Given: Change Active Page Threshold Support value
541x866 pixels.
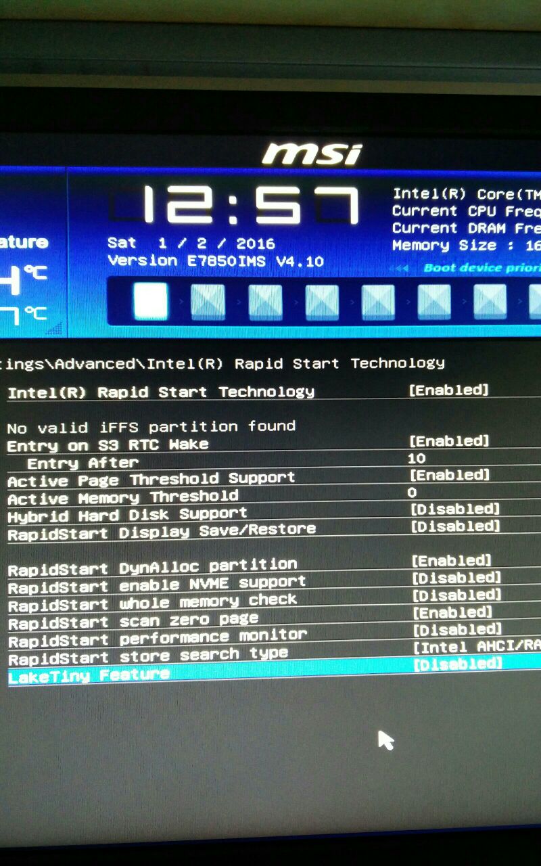Looking at the screenshot, I should point(450,475).
